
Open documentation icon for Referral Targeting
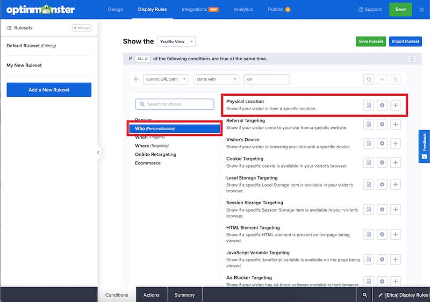tap(369, 125)
